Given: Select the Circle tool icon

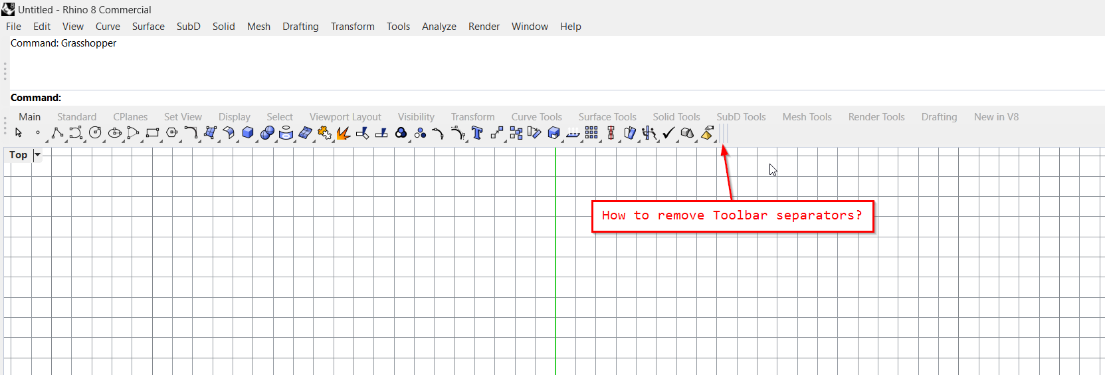Looking at the screenshot, I should 95,133.
